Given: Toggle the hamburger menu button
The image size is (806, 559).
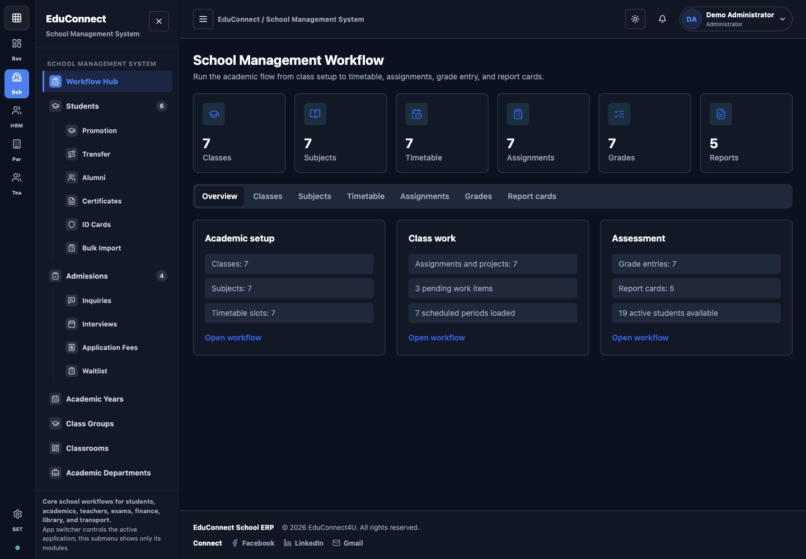Looking at the screenshot, I should pyautogui.click(x=203, y=19).
